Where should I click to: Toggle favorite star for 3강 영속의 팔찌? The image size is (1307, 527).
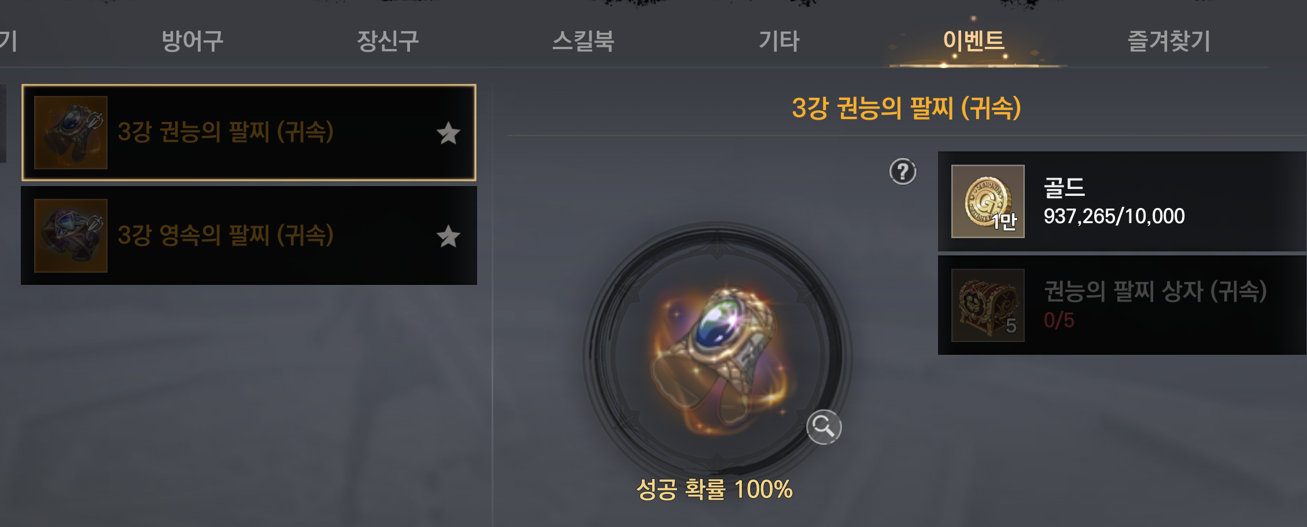(448, 236)
